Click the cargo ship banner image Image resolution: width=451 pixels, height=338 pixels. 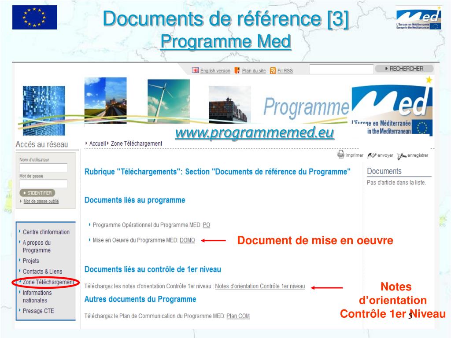230,105
